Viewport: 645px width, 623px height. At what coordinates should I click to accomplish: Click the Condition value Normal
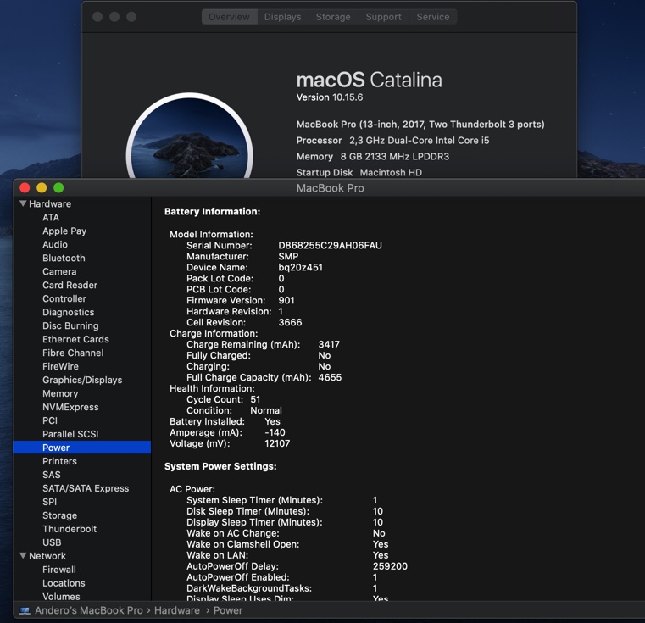click(266, 410)
